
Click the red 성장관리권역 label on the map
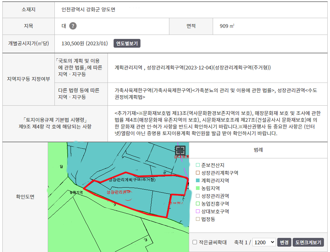[x=118, y=192]
